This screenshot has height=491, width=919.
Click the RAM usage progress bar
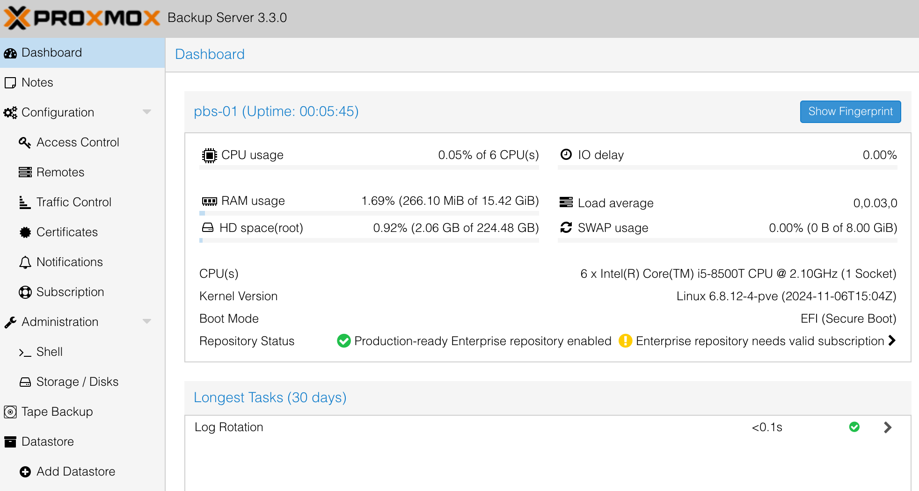369,213
